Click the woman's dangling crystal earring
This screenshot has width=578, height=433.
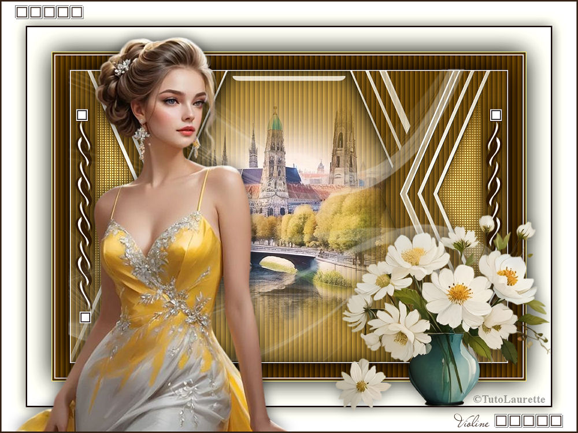coord(140,141)
